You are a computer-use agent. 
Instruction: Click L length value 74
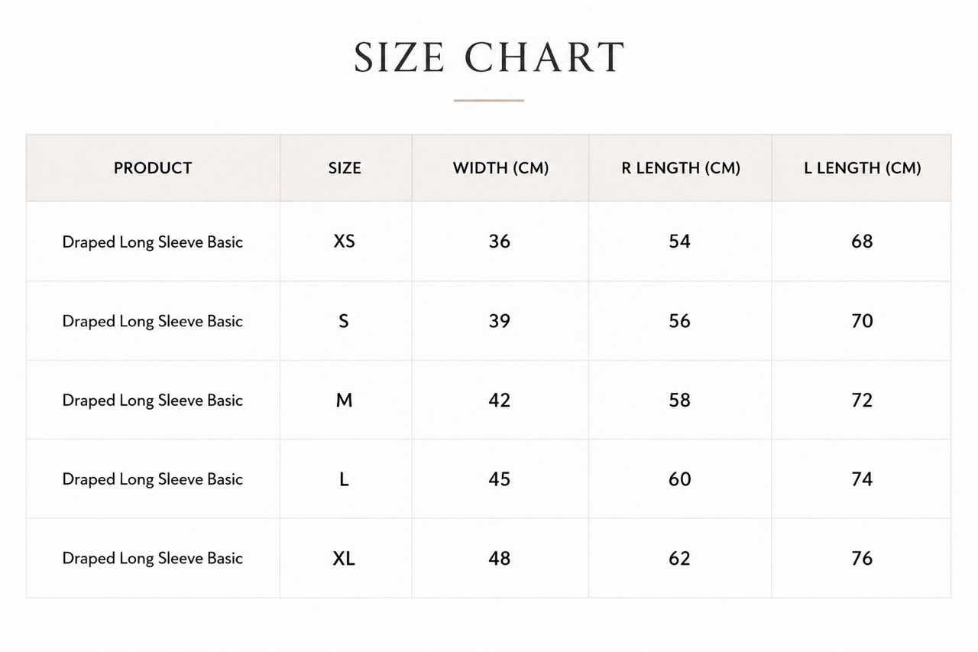point(862,479)
